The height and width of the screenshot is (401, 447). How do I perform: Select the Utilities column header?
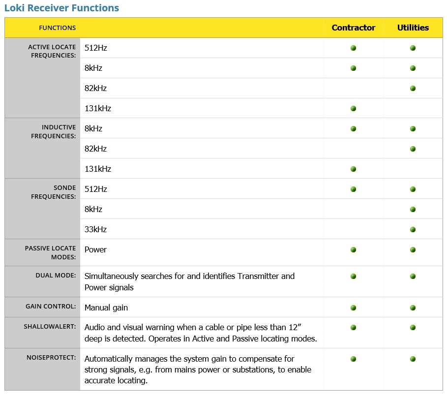[x=413, y=28]
